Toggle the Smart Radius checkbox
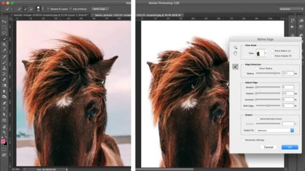The image size is (305, 171). 257,68
